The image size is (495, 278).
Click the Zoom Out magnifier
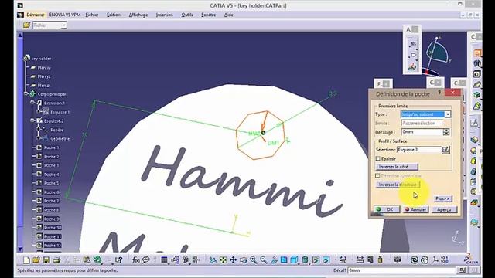point(264,260)
